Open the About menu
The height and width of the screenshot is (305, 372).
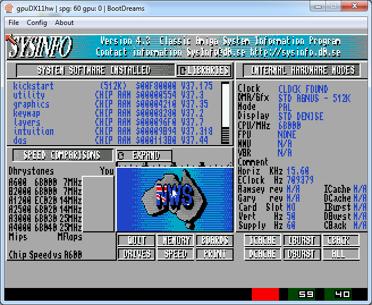(x=64, y=23)
